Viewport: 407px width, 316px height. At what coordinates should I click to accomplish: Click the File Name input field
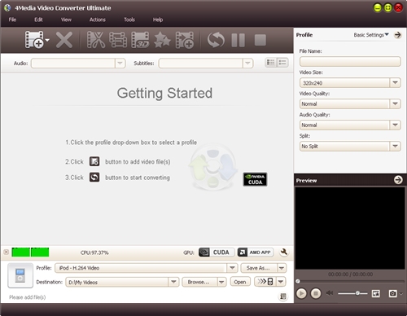pyautogui.click(x=350, y=61)
